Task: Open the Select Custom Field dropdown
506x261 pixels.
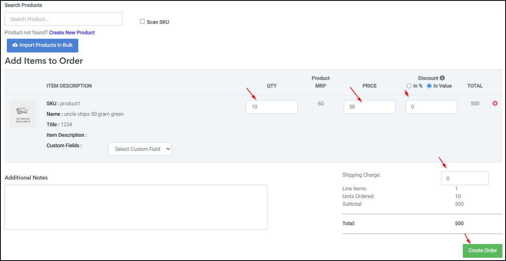Action: (140, 149)
